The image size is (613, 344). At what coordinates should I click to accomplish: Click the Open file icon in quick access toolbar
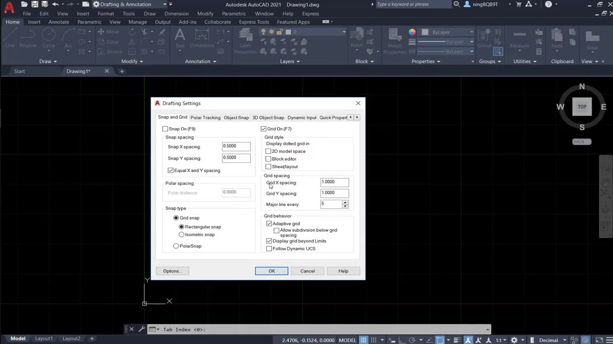tap(24, 4)
